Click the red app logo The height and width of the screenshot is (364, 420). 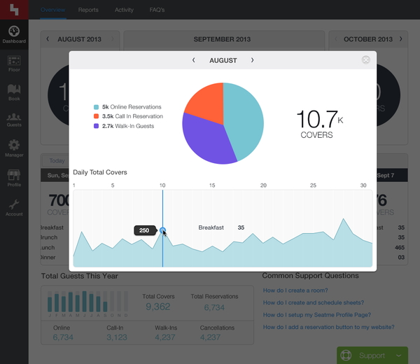click(14, 10)
